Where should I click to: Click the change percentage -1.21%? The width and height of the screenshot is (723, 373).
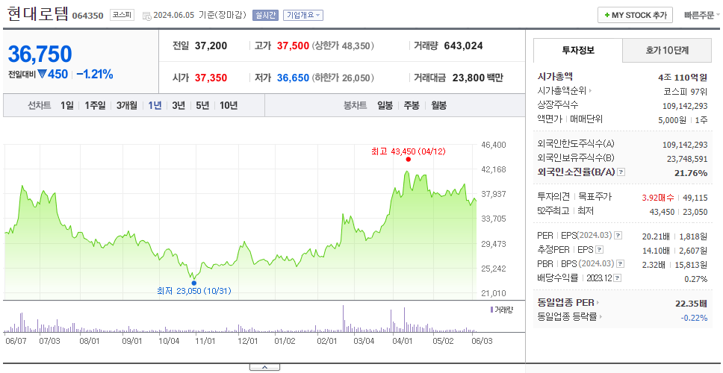95,74
